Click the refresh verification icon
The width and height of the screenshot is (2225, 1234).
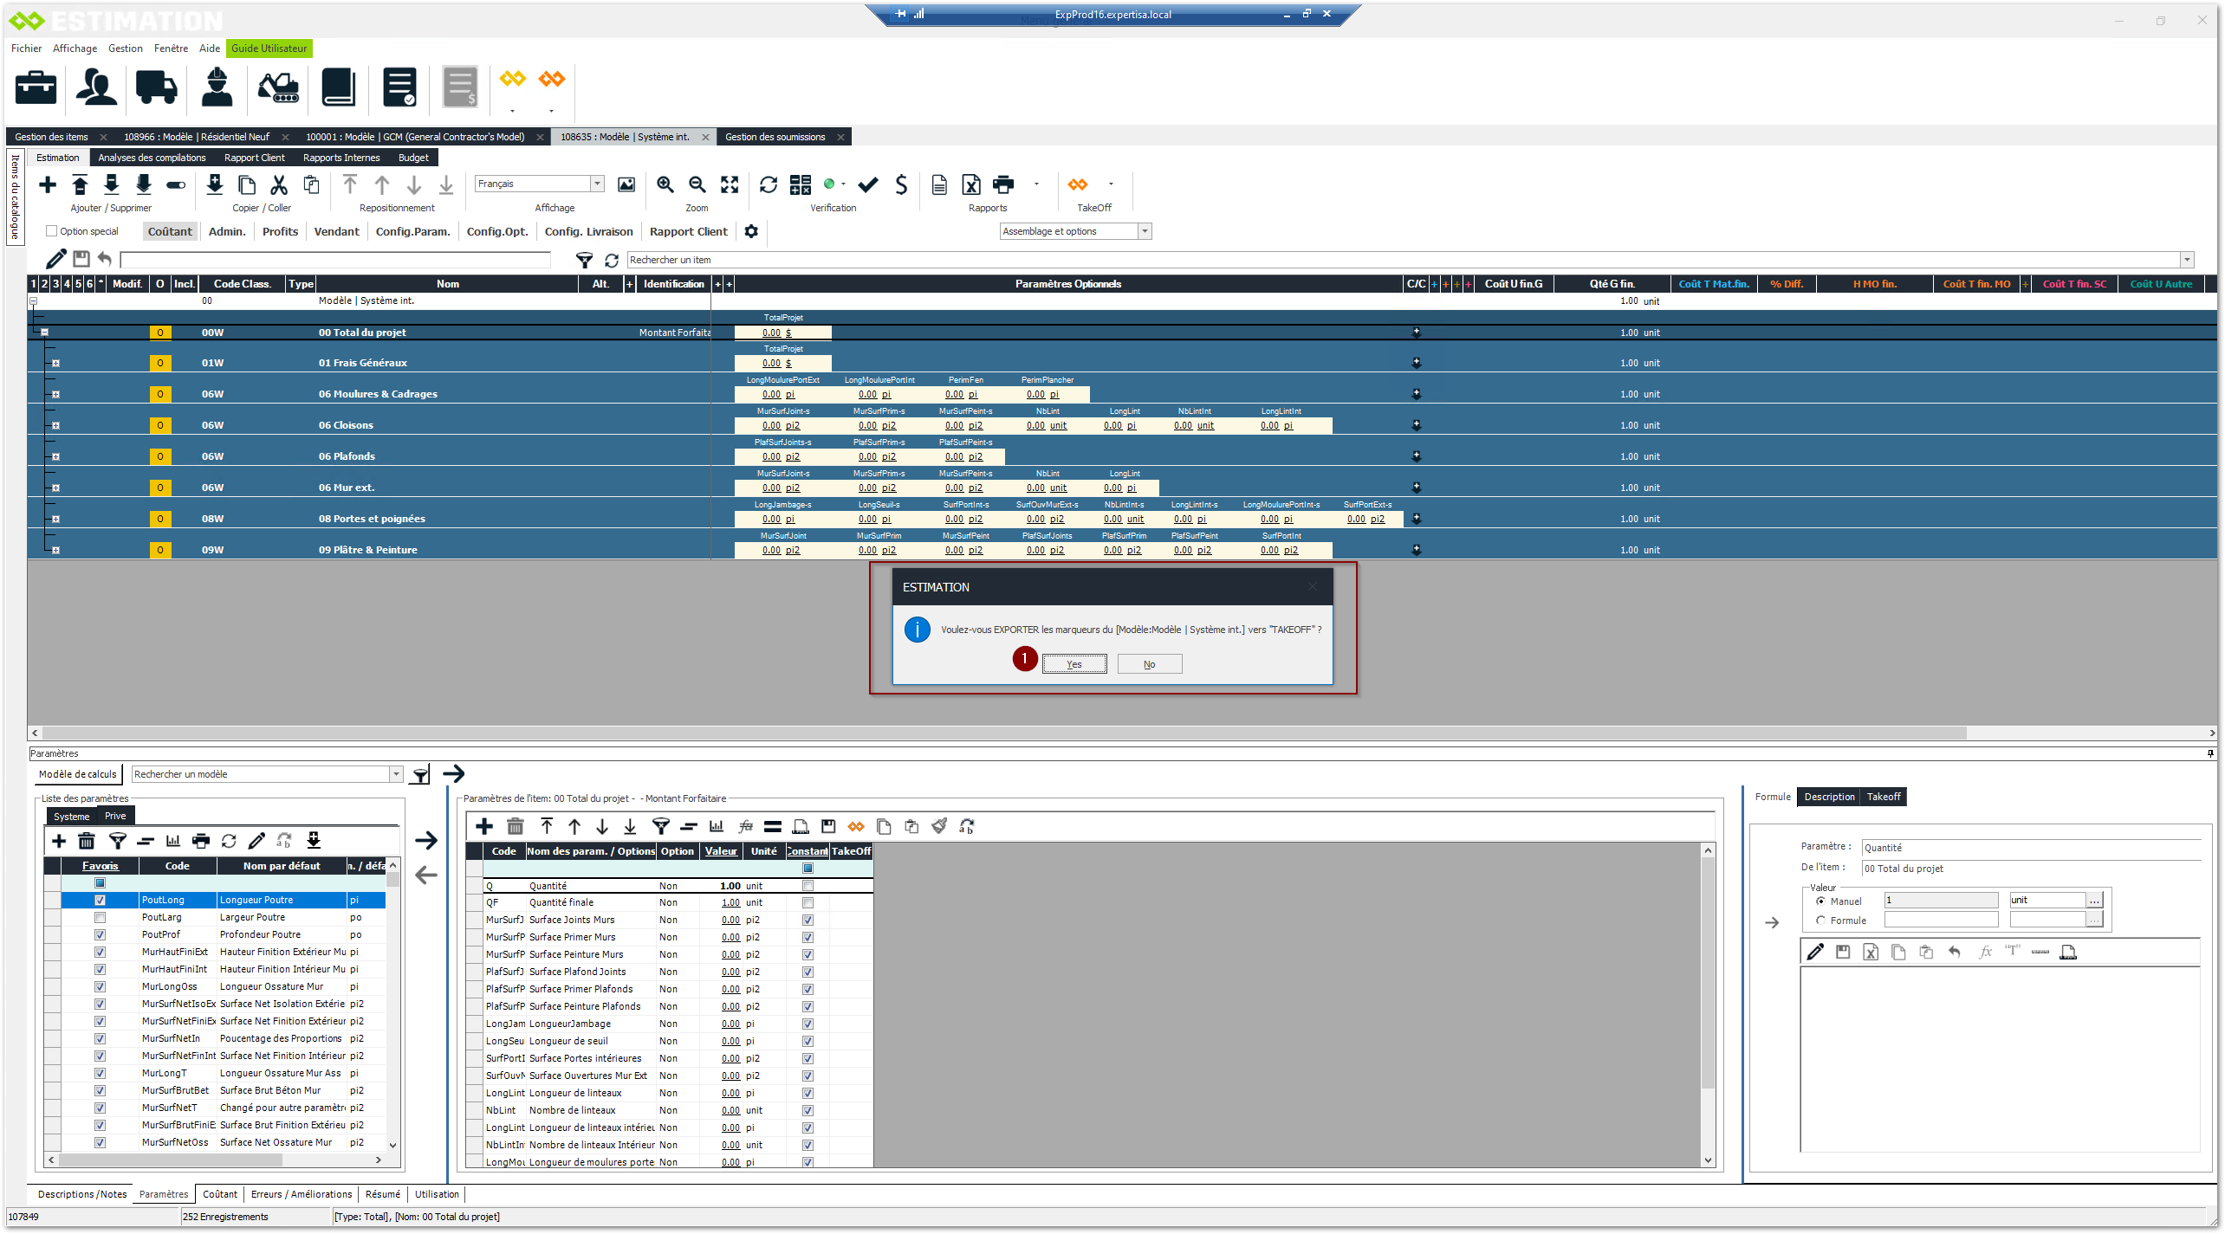(x=769, y=184)
